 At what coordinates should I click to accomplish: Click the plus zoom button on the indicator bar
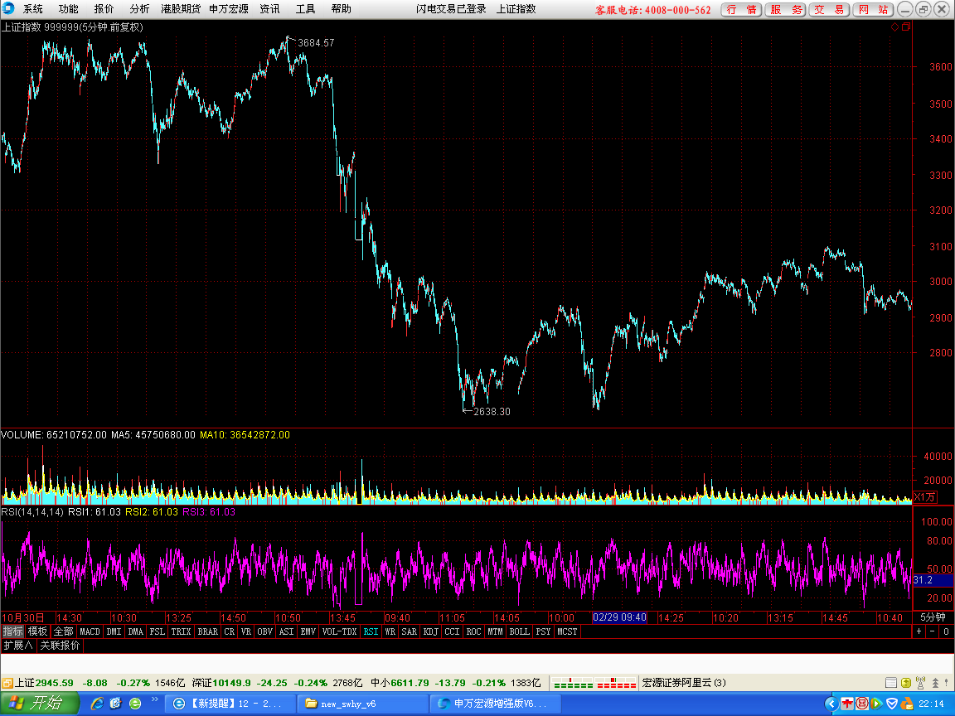coord(919,631)
